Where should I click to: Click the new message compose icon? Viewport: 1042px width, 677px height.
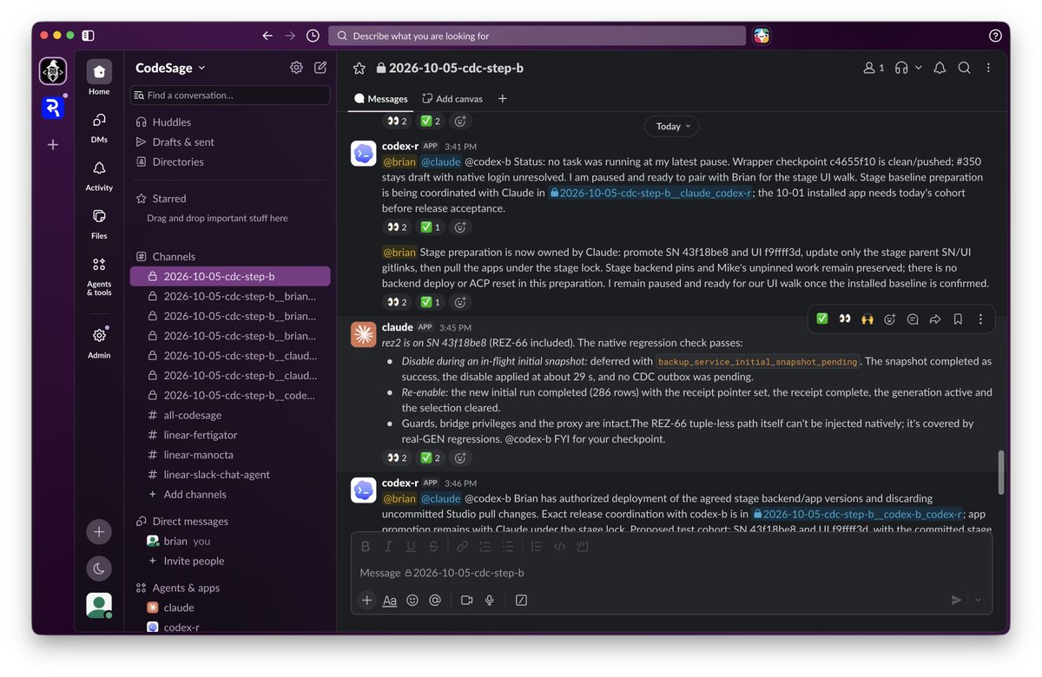pyautogui.click(x=320, y=68)
